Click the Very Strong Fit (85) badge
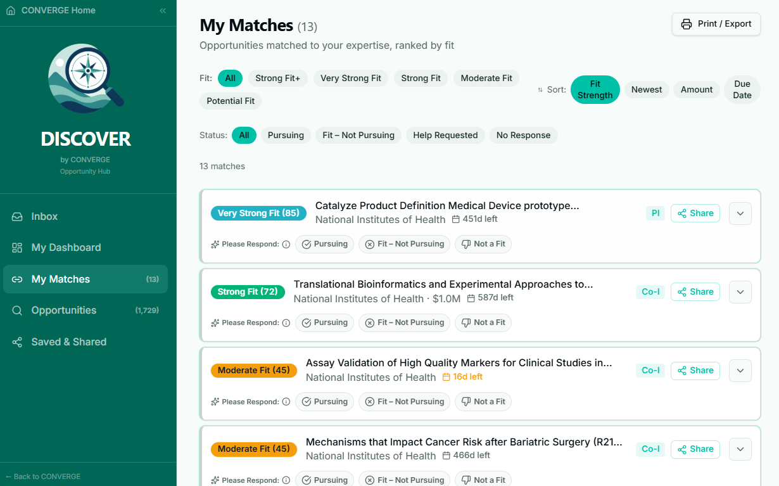Viewport: 779px width, 486px height. tap(258, 214)
